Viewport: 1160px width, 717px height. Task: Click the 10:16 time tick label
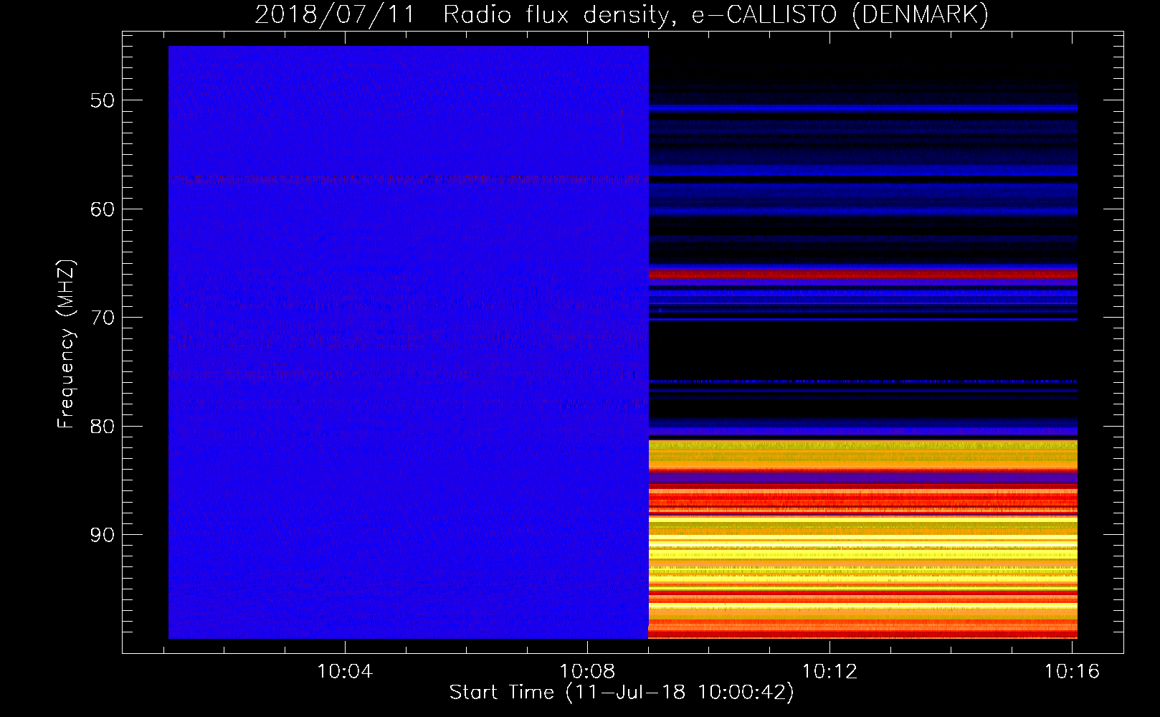click(1072, 672)
